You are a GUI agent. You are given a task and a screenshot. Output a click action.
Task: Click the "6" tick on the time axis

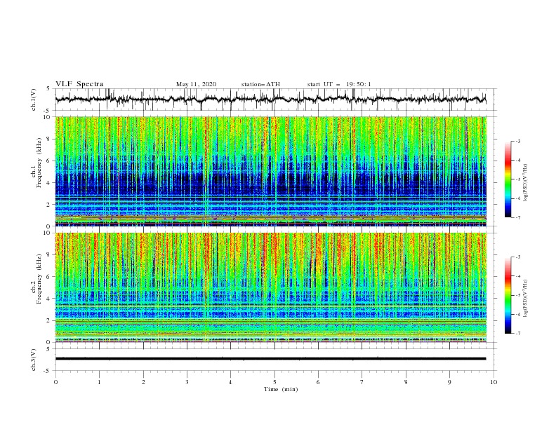tap(318, 382)
